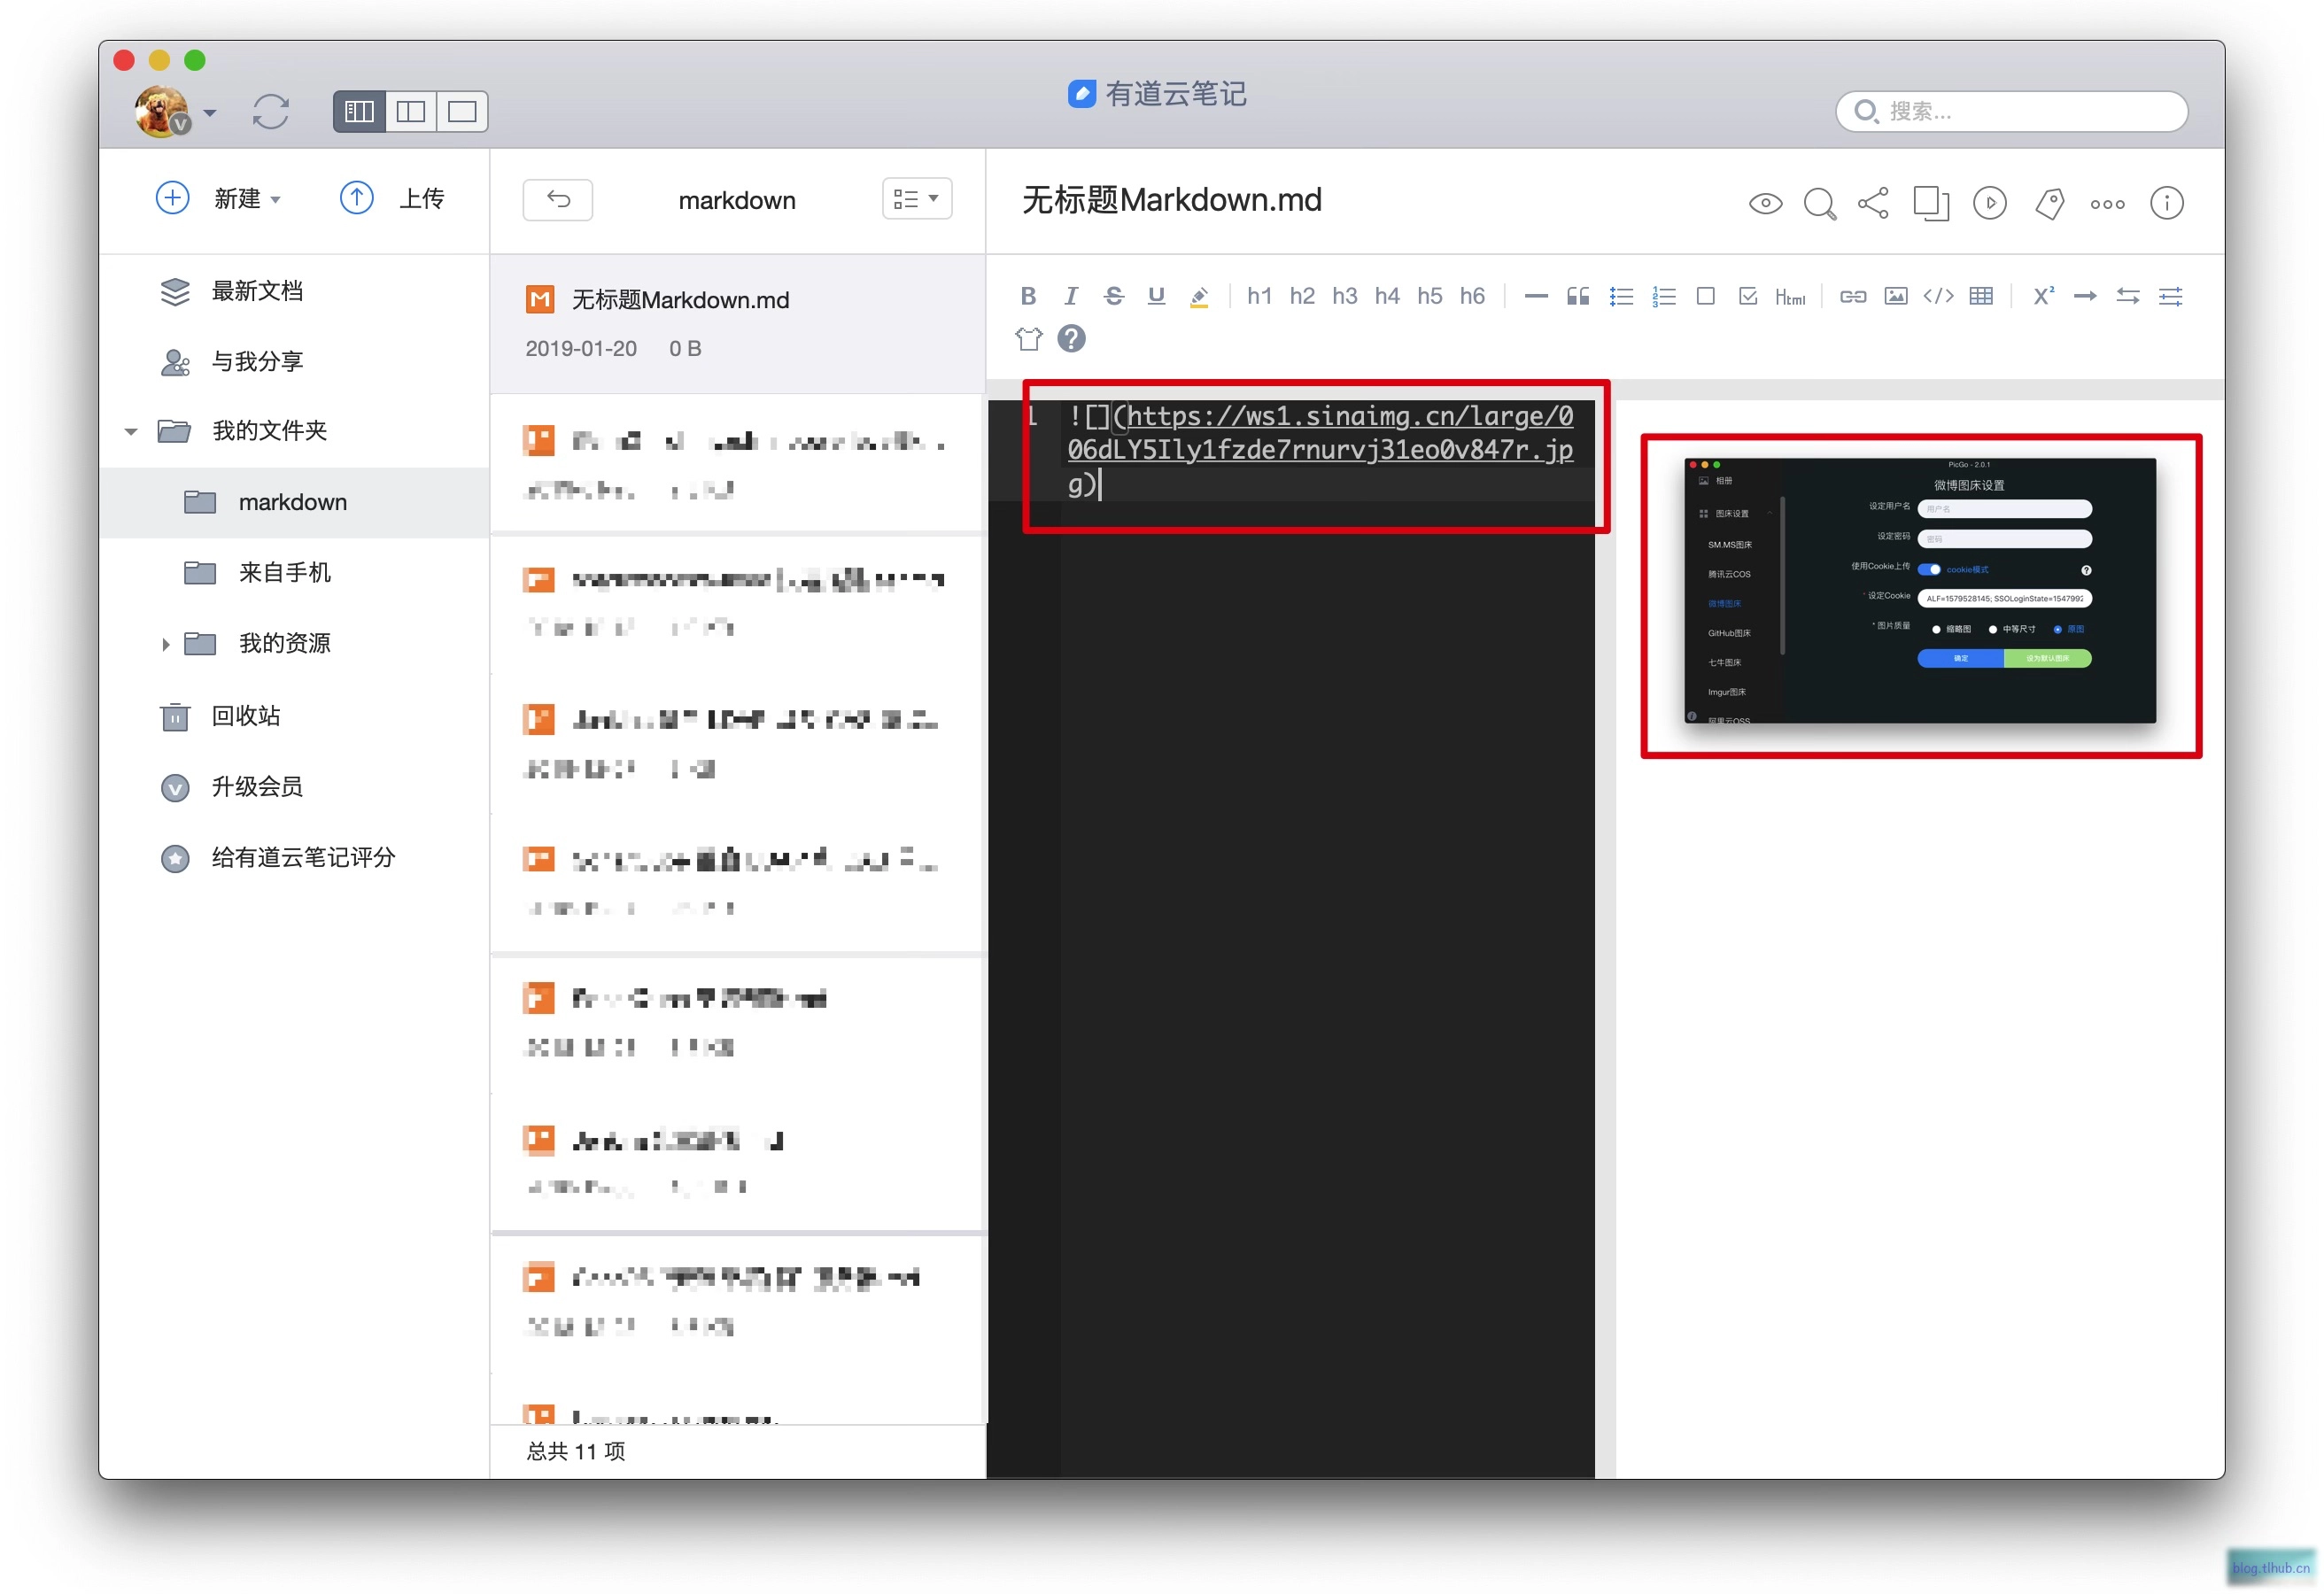
Task: Open 与我分享 in sidebar
Action: point(257,362)
